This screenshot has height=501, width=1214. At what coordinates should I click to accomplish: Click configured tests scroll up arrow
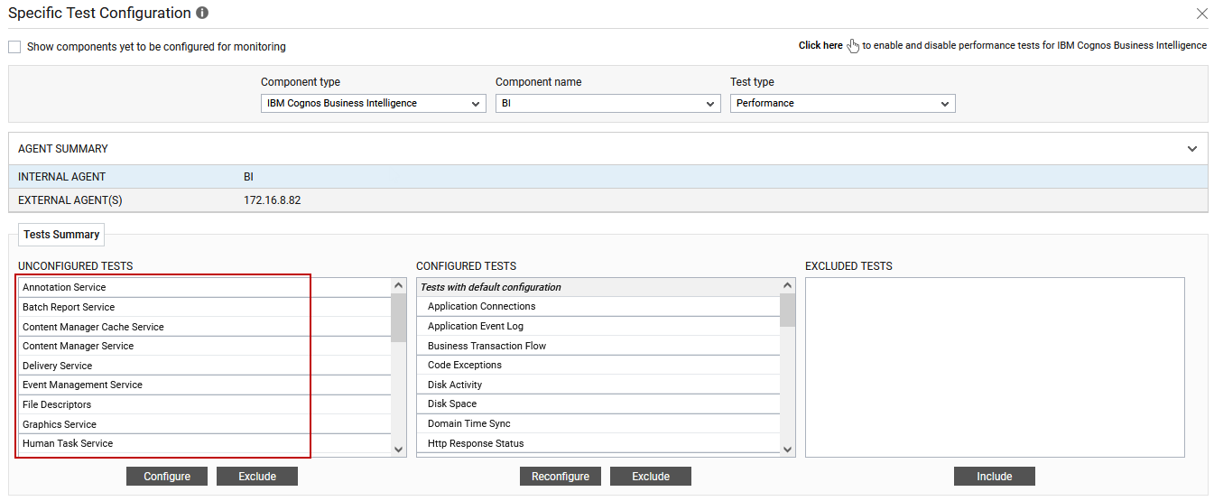788,285
